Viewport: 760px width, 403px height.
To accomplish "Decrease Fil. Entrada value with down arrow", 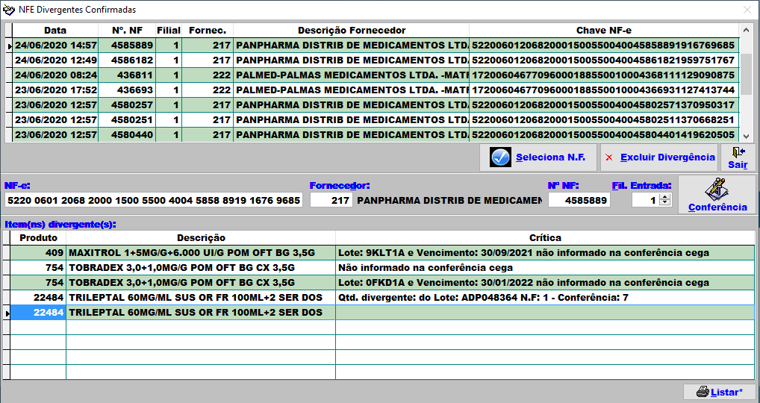I will [665, 203].
